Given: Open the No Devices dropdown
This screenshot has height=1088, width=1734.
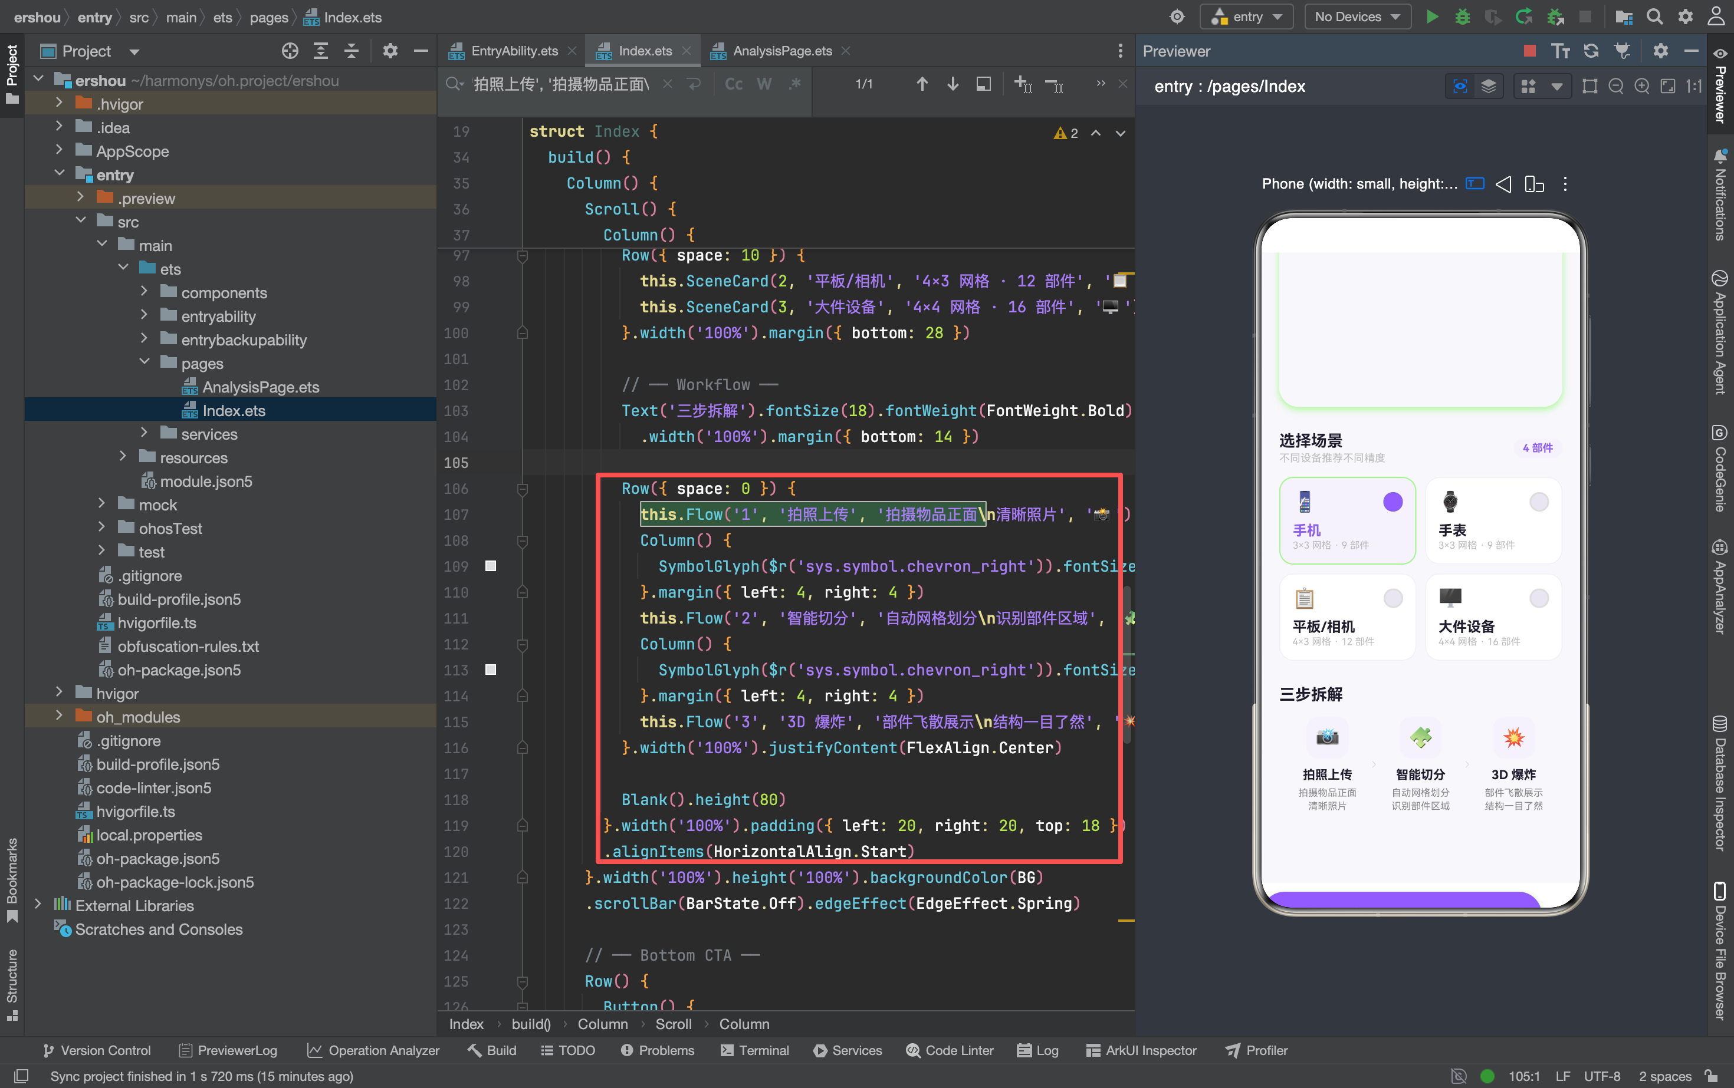Looking at the screenshot, I should coord(1357,17).
